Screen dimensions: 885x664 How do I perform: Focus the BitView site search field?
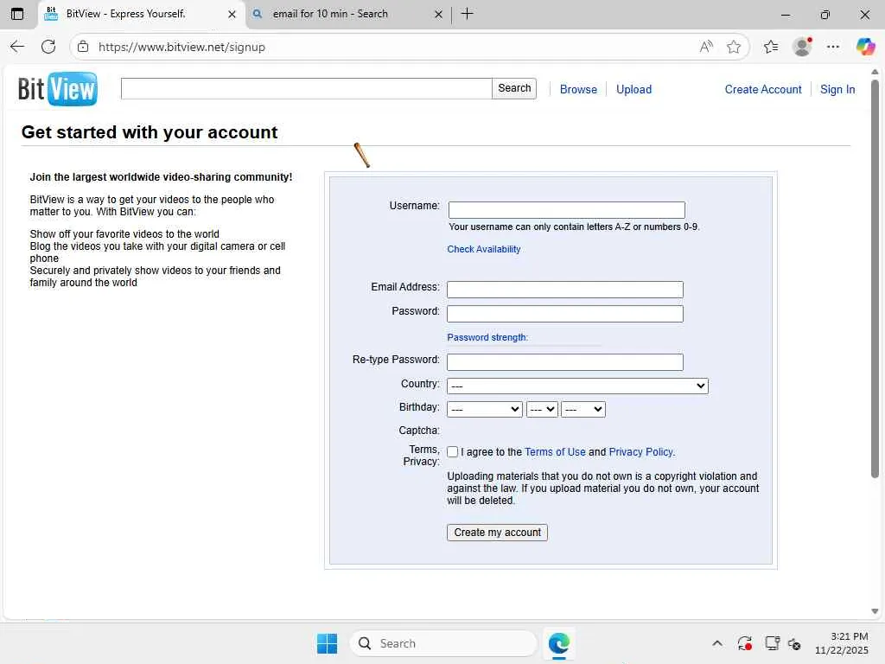point(307,89)
